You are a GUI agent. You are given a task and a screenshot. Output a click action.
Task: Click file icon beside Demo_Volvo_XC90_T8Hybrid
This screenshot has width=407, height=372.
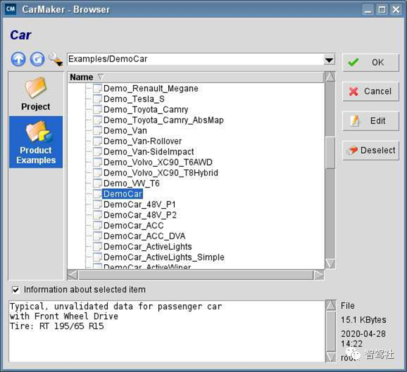pos(97,173)
